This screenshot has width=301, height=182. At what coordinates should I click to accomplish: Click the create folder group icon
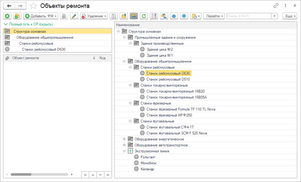[x=17, y=16]
